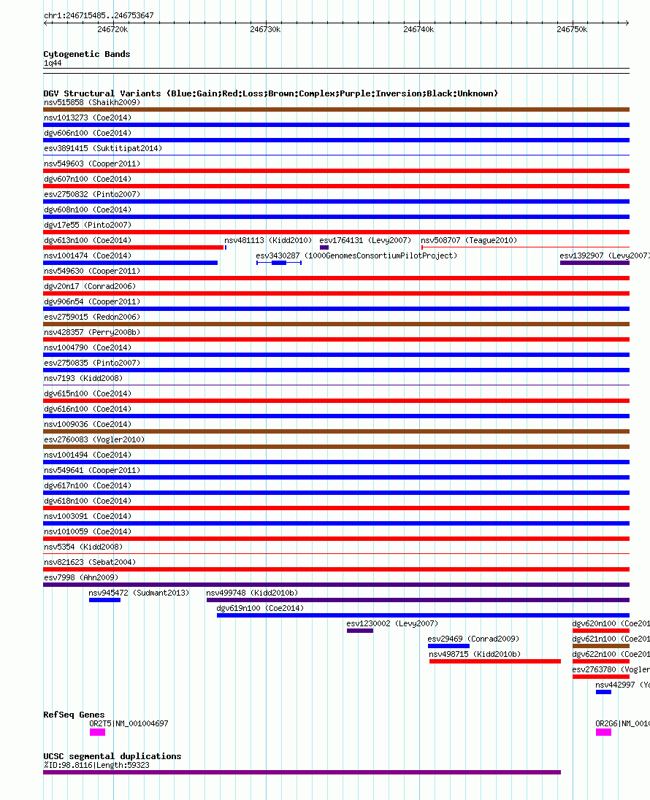This screenshot has width=650, height=800.
Task: Click the chr1:246715485..246753647 coordinate text
Action: point(99,16)
